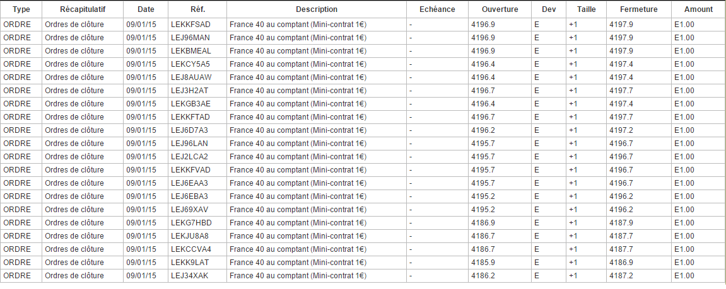Sort by the Récapitulatif column header
The image size is (726, 289).
pyautogui.click(x=83, y=9)
